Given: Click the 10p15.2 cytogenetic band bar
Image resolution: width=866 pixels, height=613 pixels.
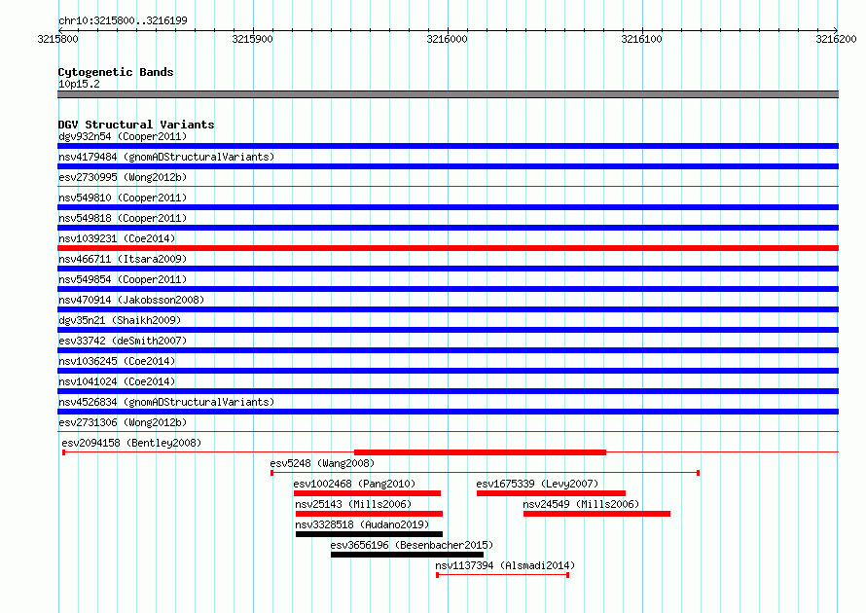Looking at the screenshot, I should 448,94.
